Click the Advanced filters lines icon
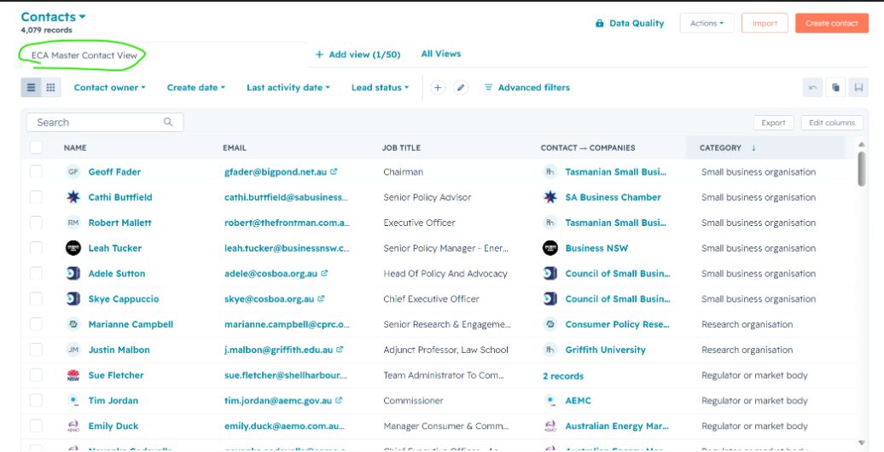This screenshot has height=452, width=884. coord(488,87)
